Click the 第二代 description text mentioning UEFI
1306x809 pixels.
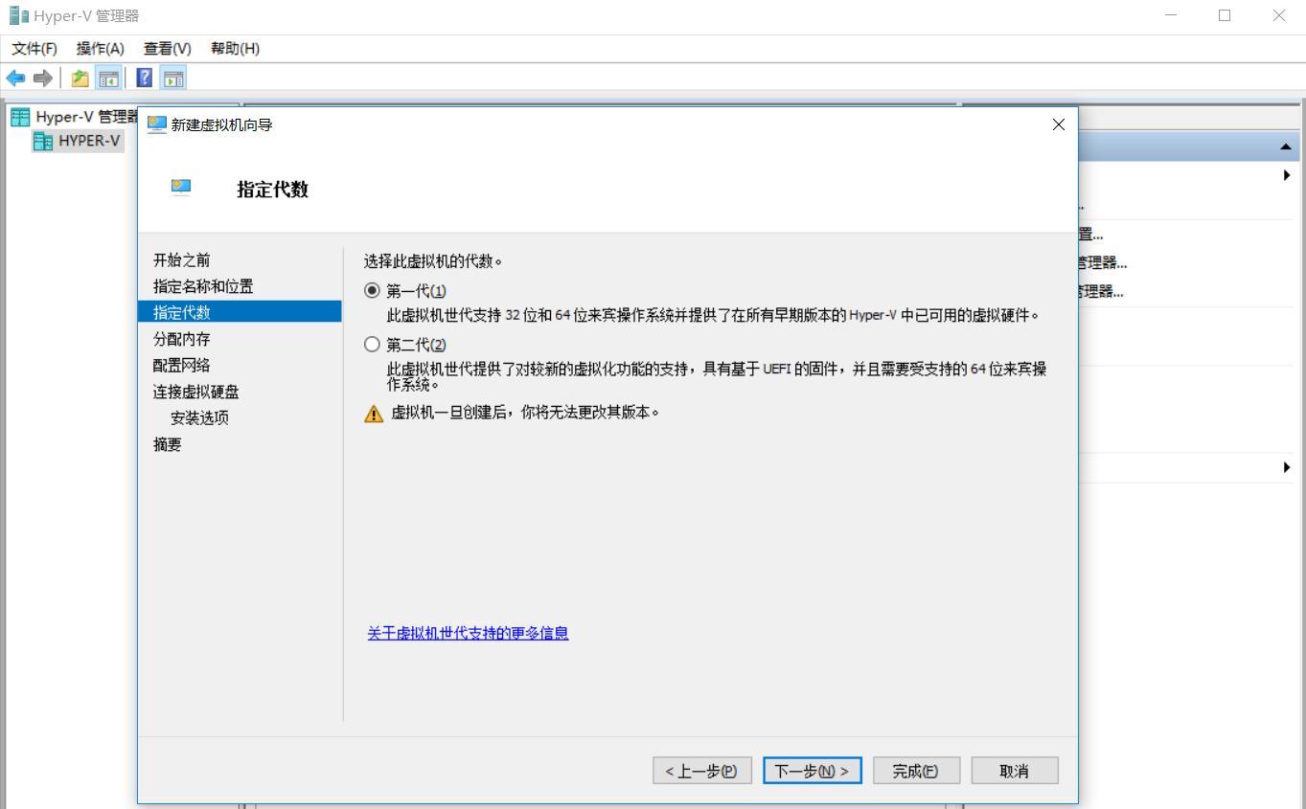pyautogui.click(x=717, y=376)
